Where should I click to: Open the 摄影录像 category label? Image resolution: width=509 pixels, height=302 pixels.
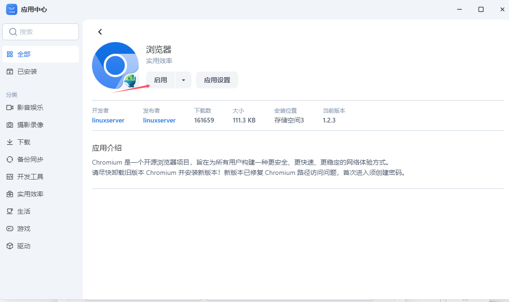[x=30, y=125]
